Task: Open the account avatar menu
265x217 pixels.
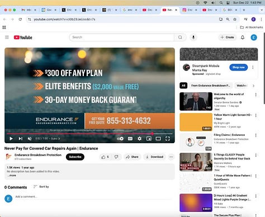Action: click(254, 37)
